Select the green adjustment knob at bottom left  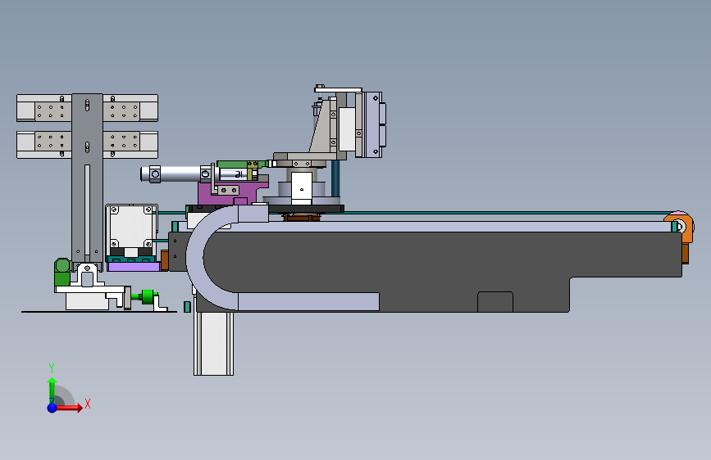point(147,297)
